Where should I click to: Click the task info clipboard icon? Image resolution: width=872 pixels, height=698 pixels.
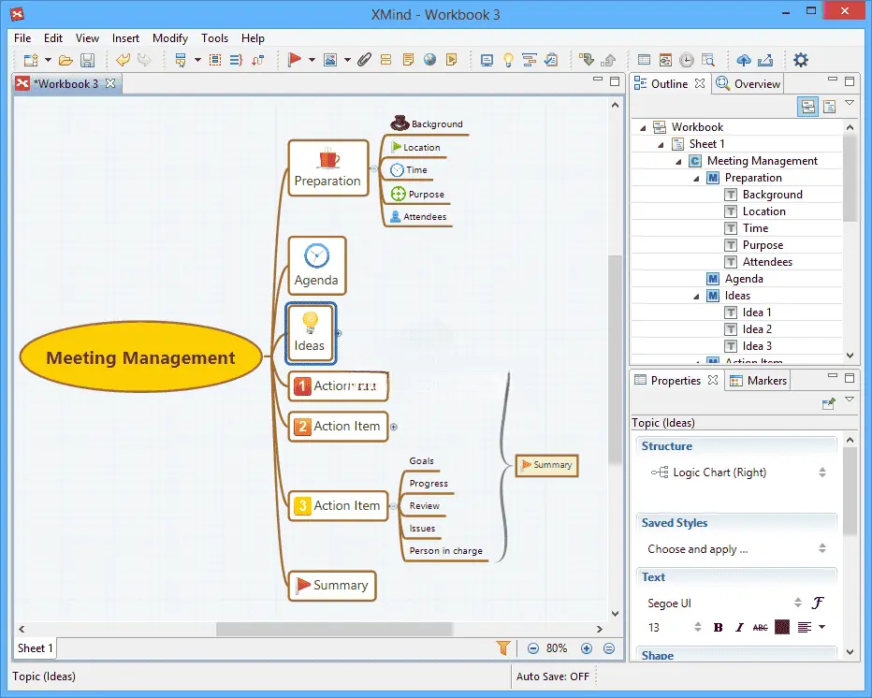pos(551,60)
